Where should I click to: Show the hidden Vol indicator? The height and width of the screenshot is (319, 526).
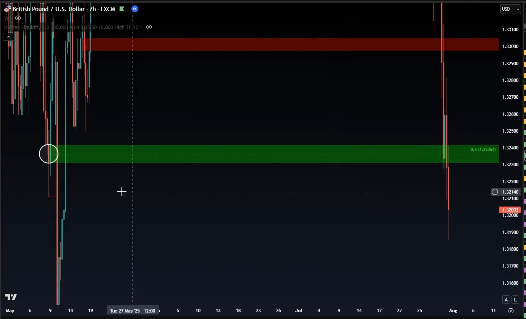pos(18,18)
